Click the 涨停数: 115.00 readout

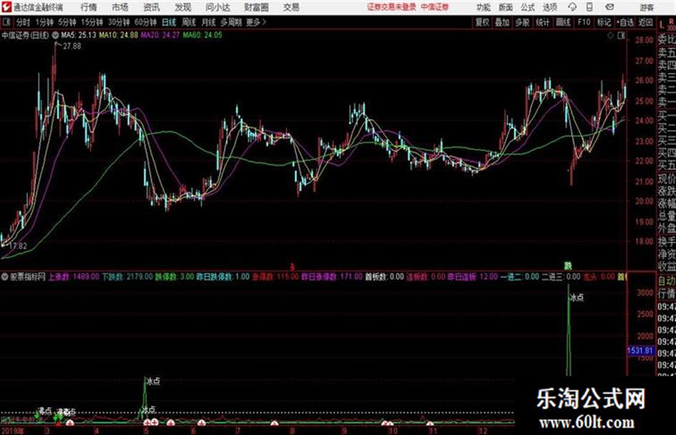(x=275, y=276)
